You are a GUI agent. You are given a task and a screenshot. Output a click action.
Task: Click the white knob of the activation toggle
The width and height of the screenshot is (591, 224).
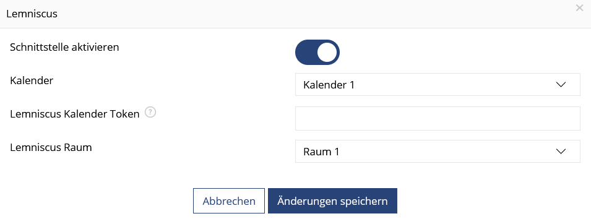coord(327,52)
